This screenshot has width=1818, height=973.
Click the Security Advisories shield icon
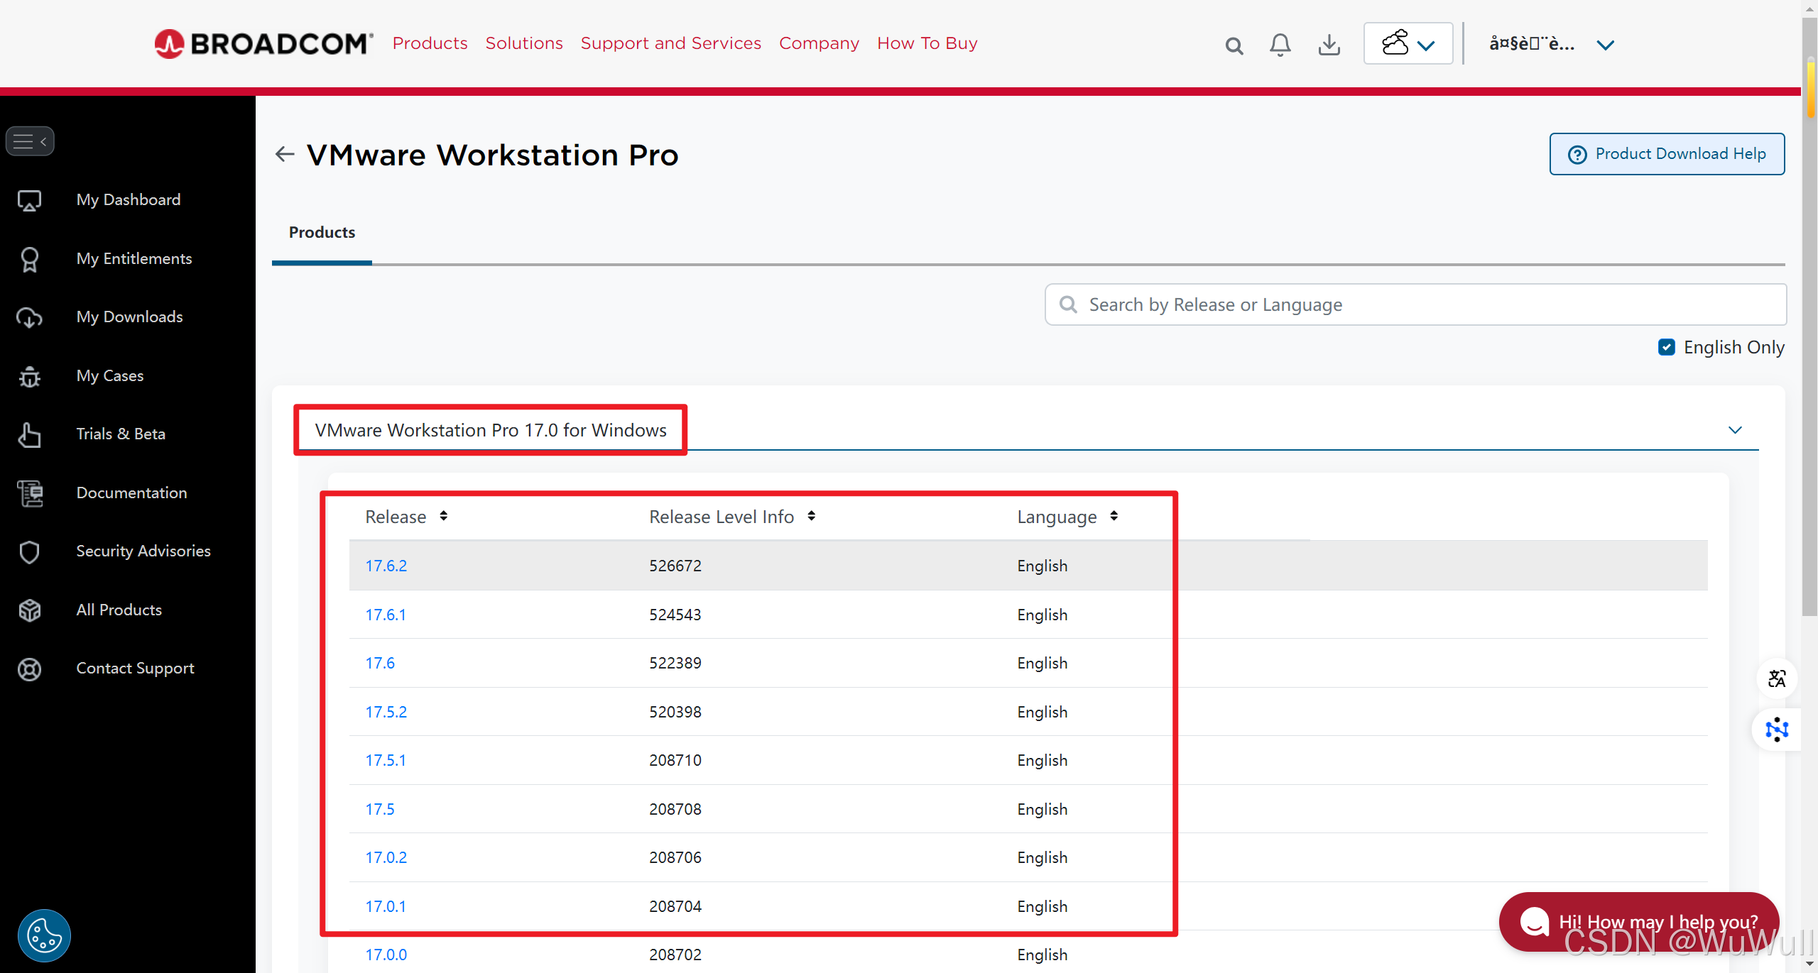pos(29,551)
